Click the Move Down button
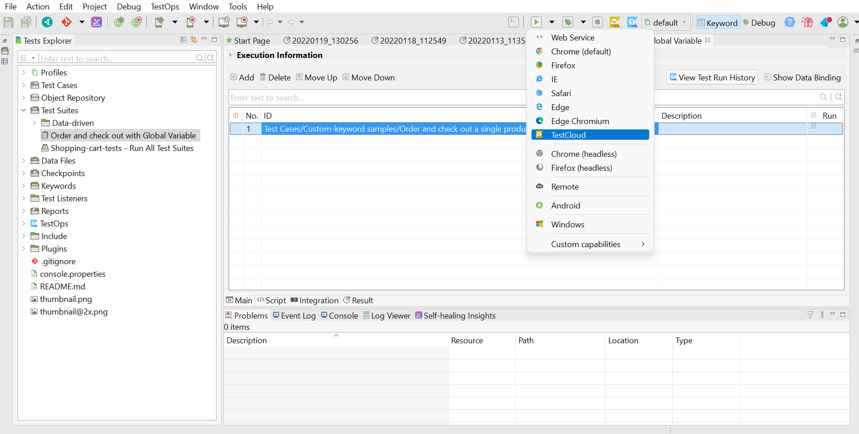Image resolution: width=859 pixels, height=434 pixels. point(369,77)
